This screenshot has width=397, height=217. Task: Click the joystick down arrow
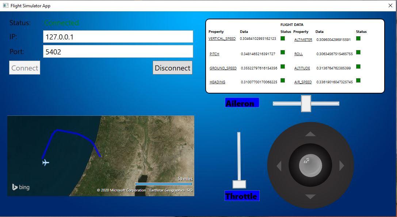pyautogui.click(x=310, y=197)
